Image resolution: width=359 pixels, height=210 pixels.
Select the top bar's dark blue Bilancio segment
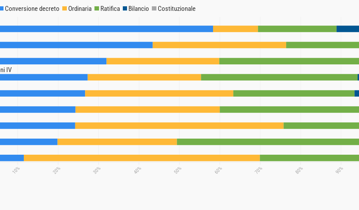click(x=347, y=29)
